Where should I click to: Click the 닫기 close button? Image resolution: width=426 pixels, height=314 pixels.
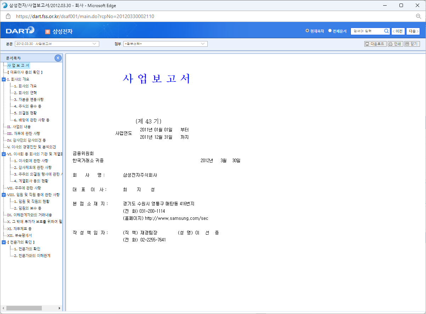pos(412,44)
